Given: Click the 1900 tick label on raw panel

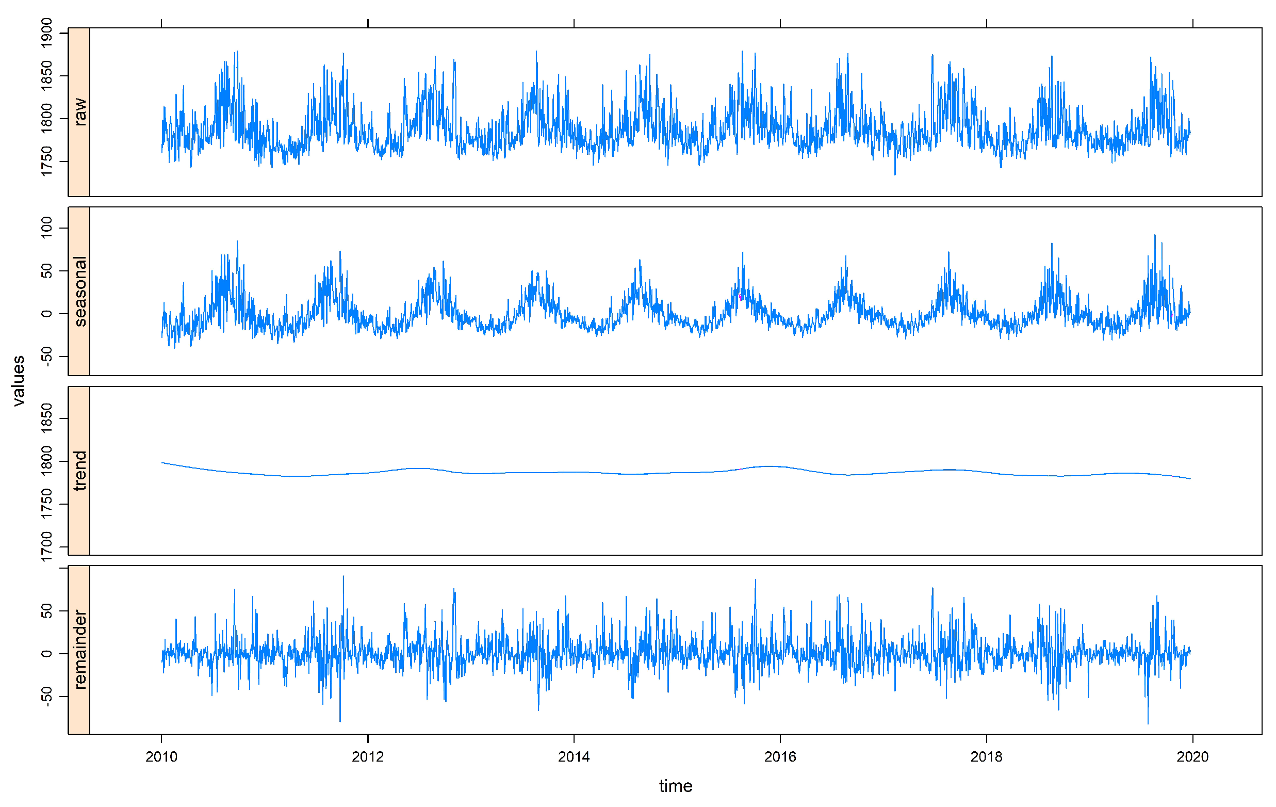Looking at the screenshot, I should (x=46, y=33).
